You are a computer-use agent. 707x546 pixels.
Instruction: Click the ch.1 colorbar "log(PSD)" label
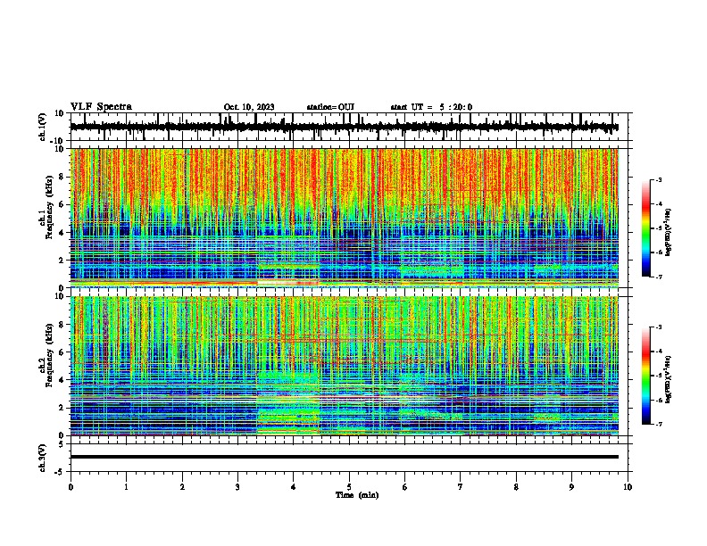pyautogui.click(x=668, y=233)
